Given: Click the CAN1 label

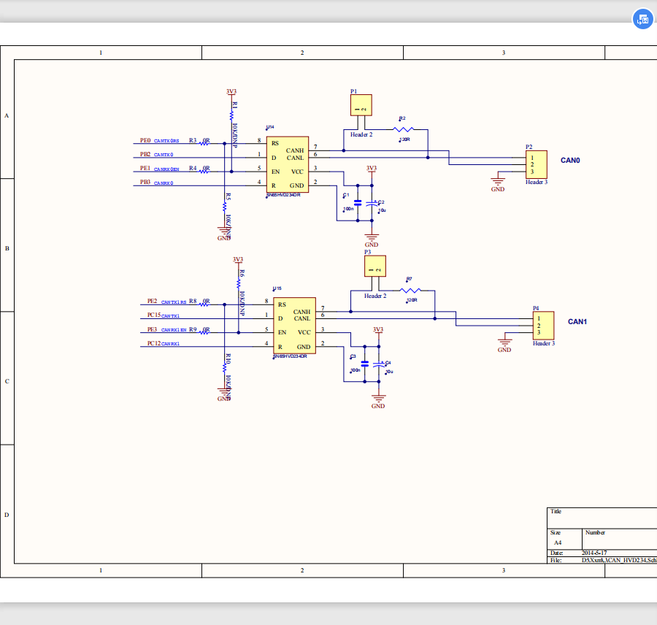Looking at the screenshot, I should [577, 321].
